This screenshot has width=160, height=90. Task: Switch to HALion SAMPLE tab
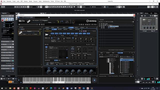point(71,29)
